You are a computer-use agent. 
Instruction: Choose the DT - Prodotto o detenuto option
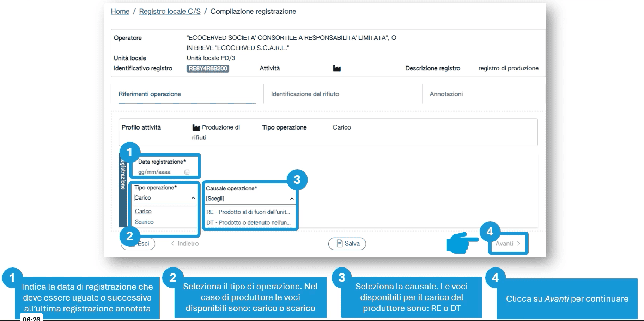pyautogui.click(x=248, y=222)
